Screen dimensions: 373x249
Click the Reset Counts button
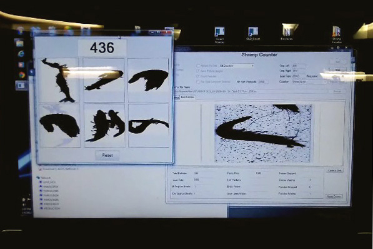(x=334, y=196)
